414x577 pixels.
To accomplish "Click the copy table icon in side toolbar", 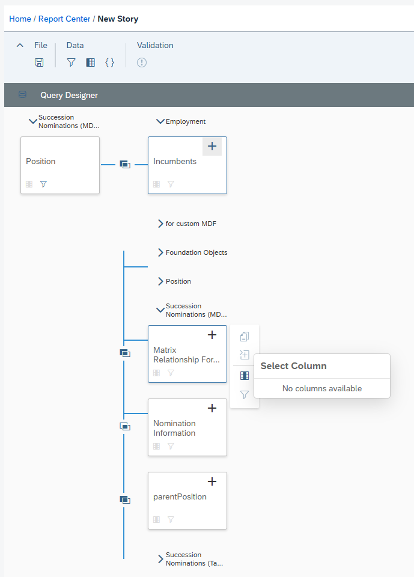I will (x=245, y=337).
